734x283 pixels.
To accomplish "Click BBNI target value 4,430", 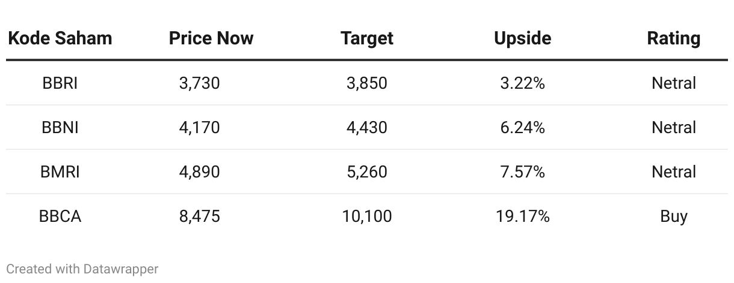I will click(366, 127).
